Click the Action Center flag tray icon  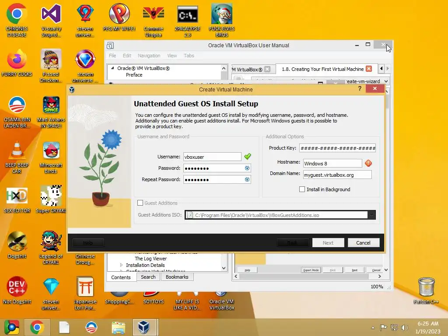pyautogui.click(x=383, y=327)
